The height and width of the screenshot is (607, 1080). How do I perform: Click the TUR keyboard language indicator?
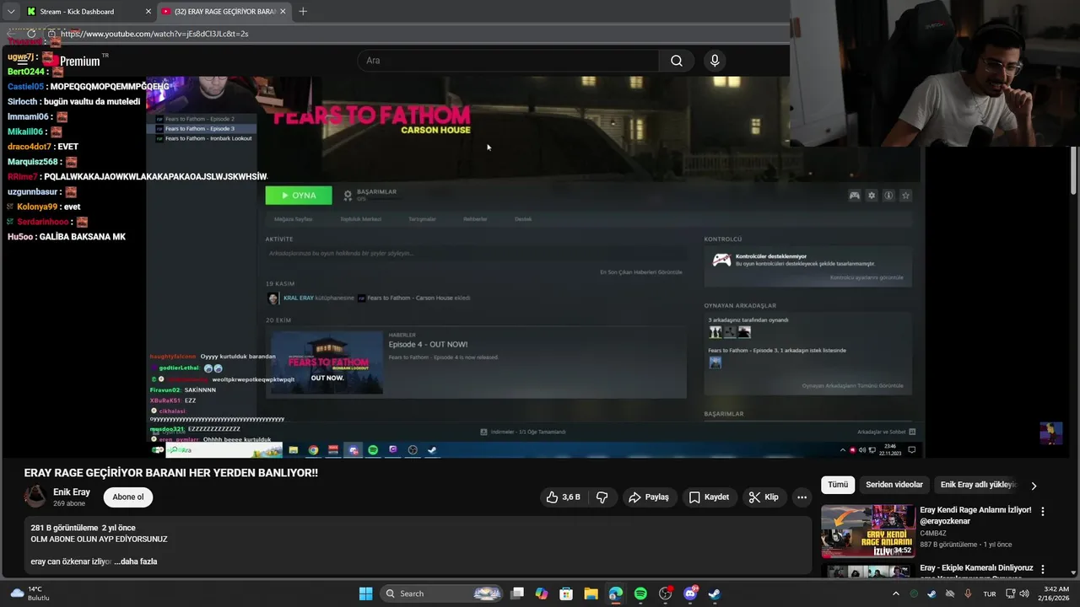click(989, 594)
